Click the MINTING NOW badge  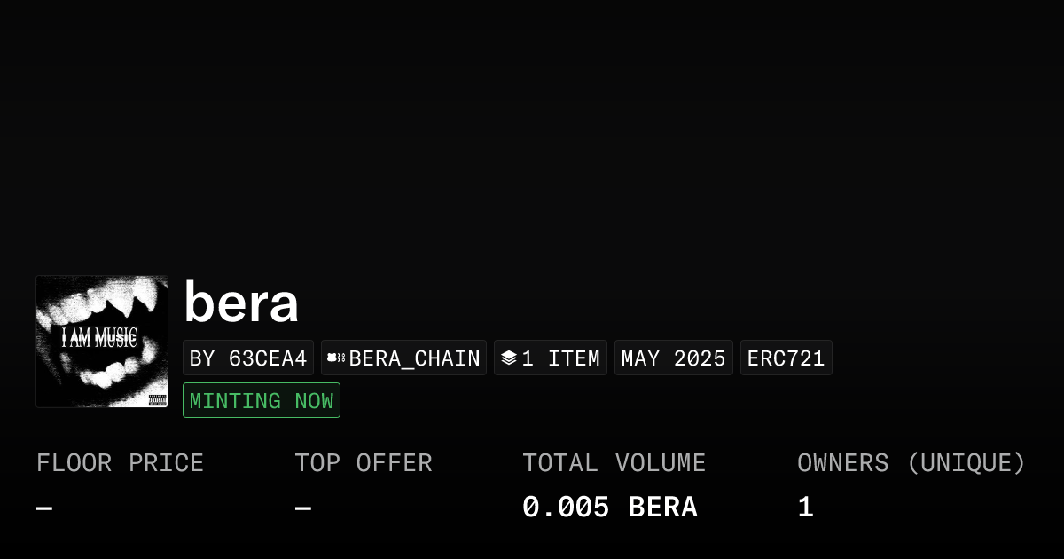tap(261, 400)
